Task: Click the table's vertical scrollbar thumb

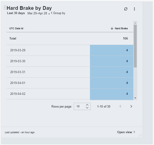Action: [135, 46]
